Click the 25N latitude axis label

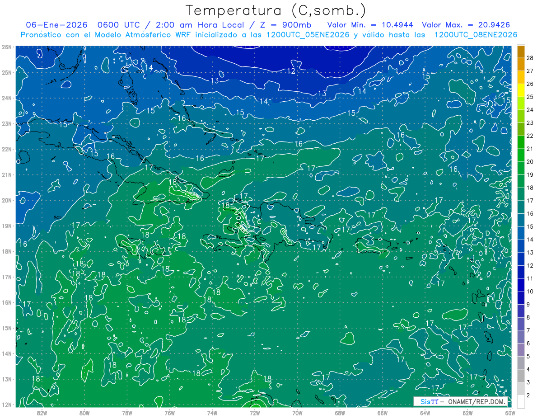6,72
